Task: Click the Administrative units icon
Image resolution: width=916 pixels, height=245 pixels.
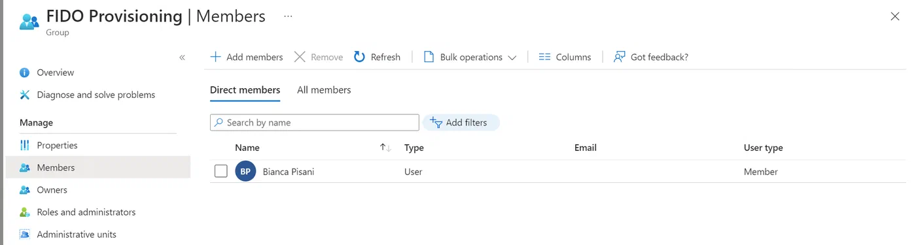Action: pos(25,235)
